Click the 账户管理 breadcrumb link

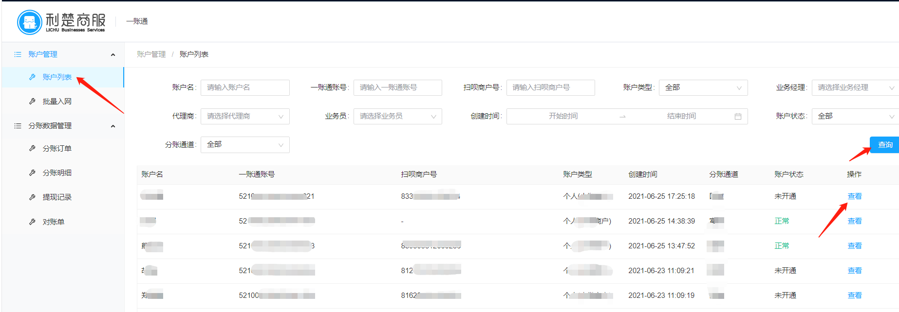(151, 54)
